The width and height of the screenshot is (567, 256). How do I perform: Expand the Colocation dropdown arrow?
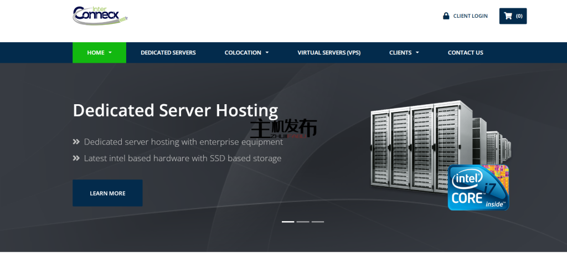(267, 53)
